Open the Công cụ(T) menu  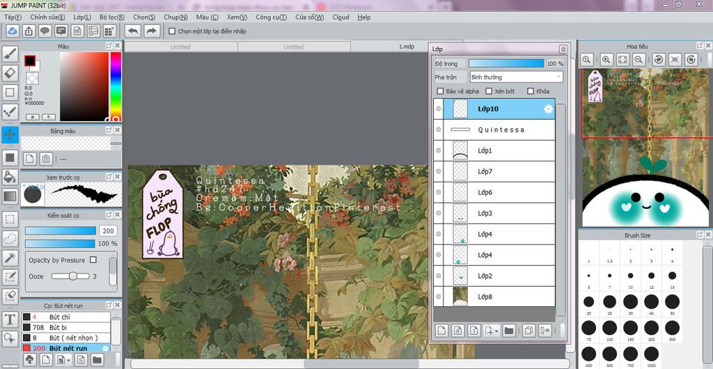[271, 17]
